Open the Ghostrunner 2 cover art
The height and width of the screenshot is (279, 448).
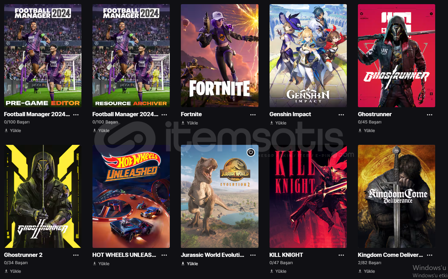point(43,196)
